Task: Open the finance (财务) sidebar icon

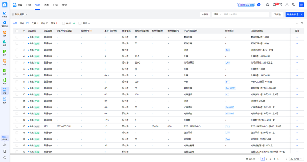Action: [5, 62]
